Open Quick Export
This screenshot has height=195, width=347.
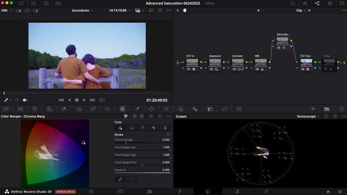tap(293, 3)
